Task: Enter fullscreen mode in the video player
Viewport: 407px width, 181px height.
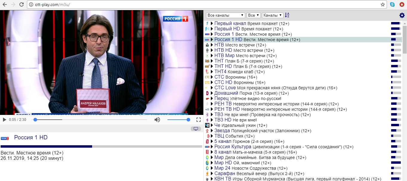Action: click(x=198, y=120)
